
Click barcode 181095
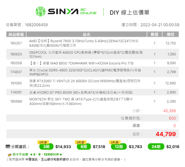pyautogui.click(x=16, y=83)
